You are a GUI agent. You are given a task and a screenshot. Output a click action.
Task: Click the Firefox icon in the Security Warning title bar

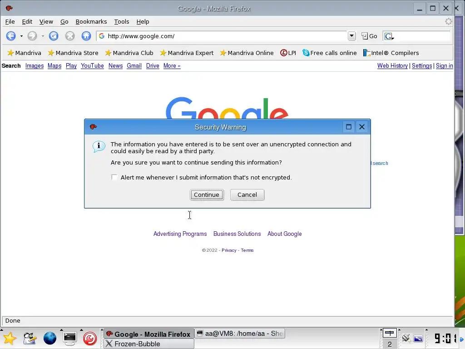coord(93,127)
